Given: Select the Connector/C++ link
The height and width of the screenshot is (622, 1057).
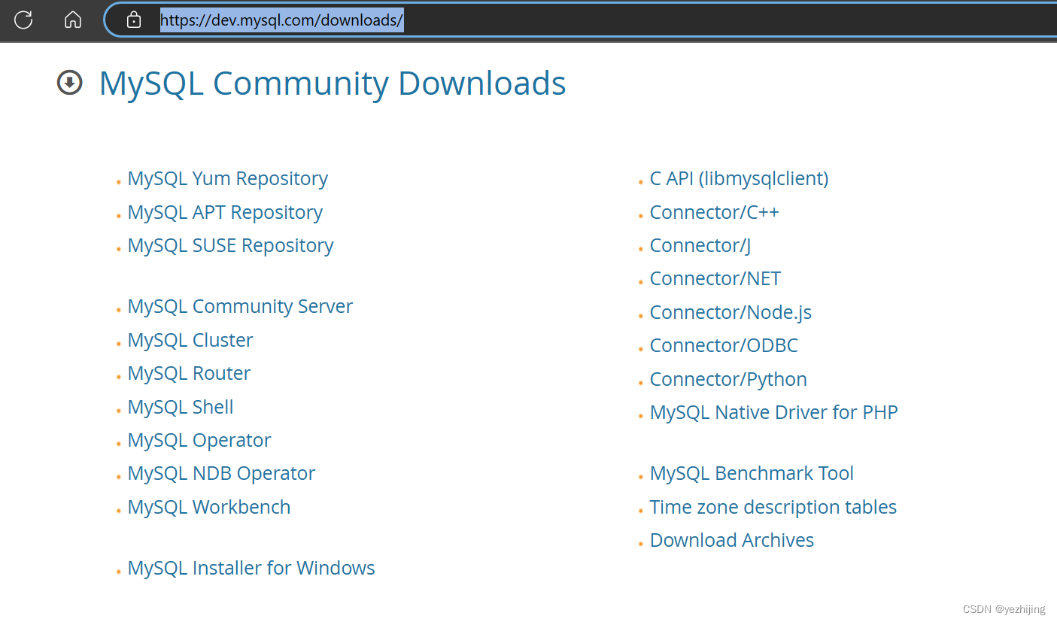Looking at the screenshot, I should [x=715, y=212].
